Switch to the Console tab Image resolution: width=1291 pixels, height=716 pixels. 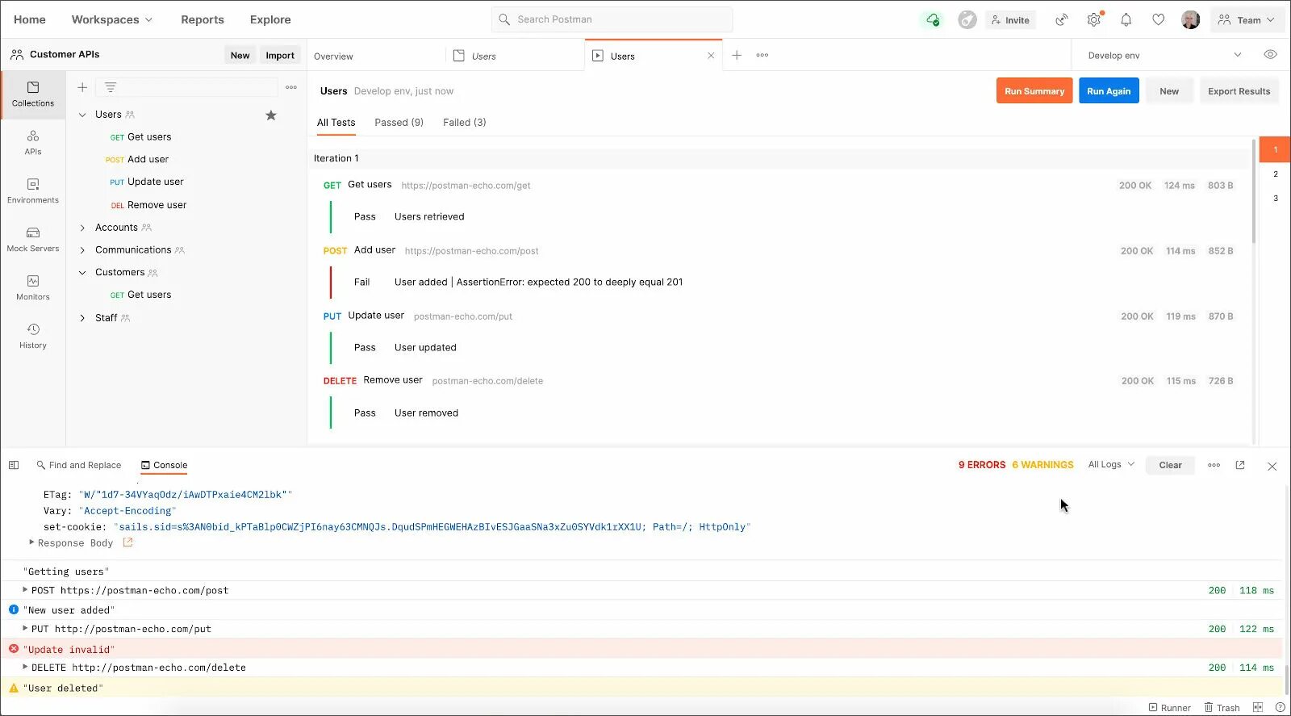[x=164, y=466]
